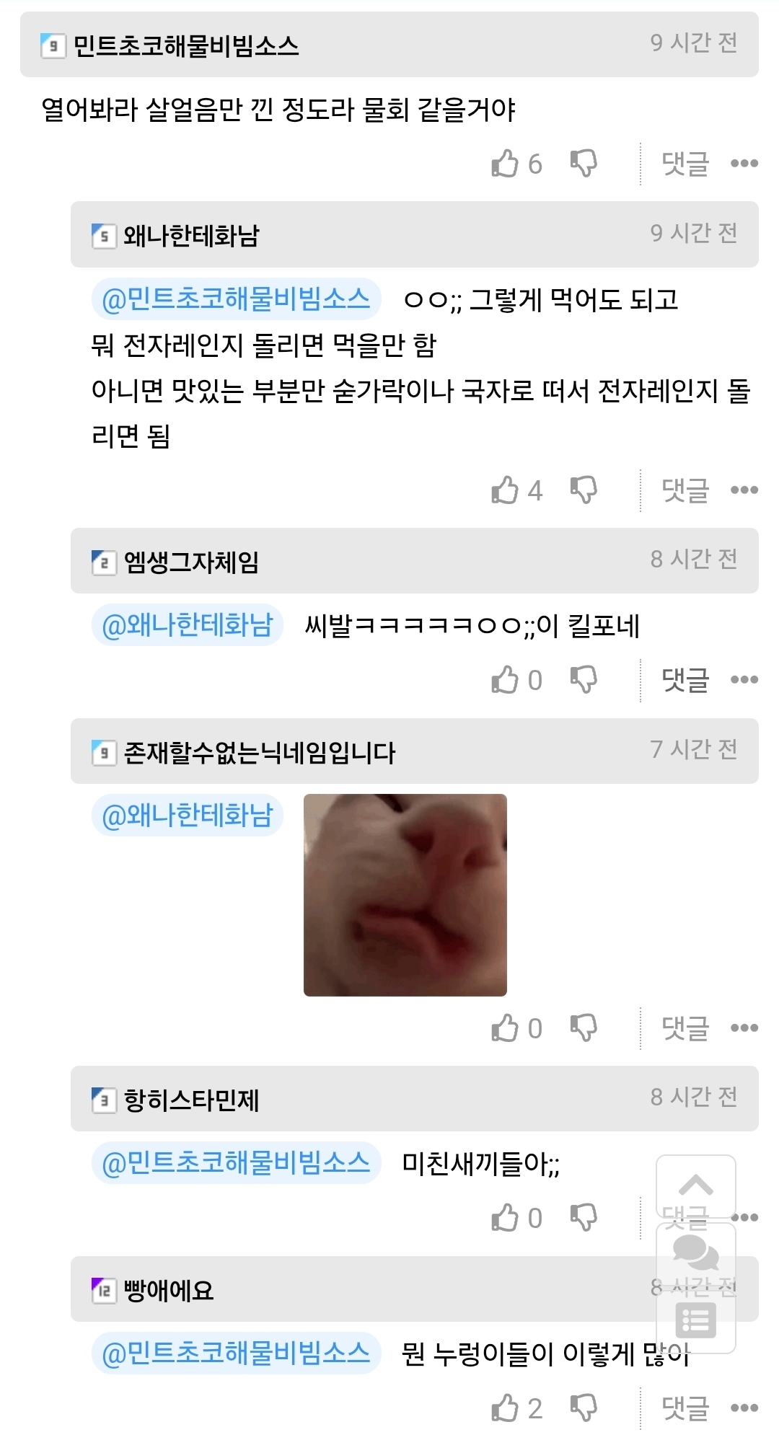Thumbs down the cat image comment

584,1028
